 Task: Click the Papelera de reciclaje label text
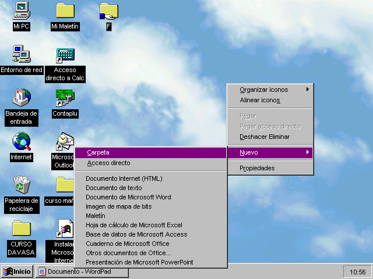point(22,205)
